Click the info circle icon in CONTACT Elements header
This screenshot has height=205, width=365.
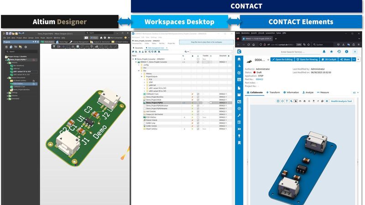point(347,51)
